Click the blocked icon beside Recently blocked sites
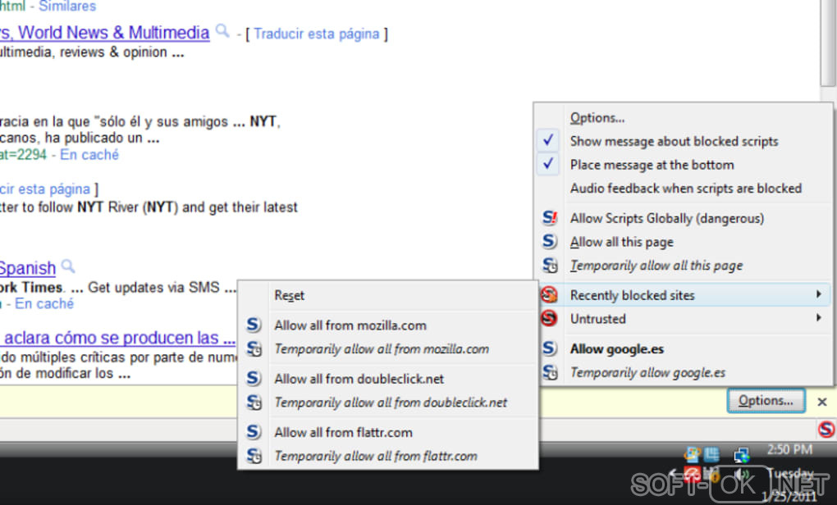This screenshot has width=837, height=505. click(549, 294)
